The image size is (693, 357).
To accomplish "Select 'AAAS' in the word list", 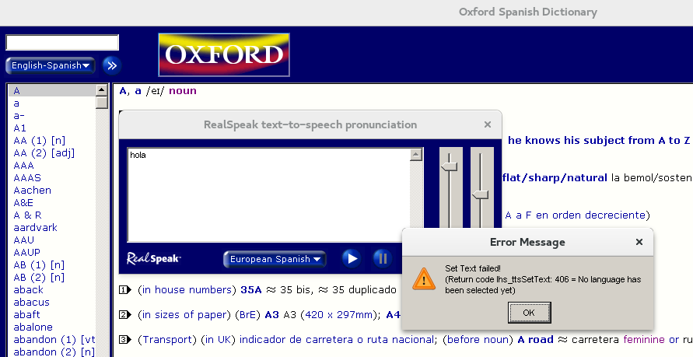I will point(27,177).
